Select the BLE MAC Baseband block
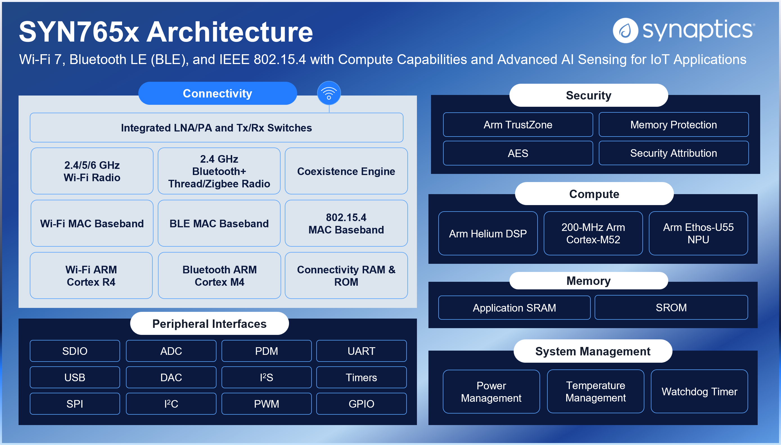This screenshot has width=781, height=445. pyautogui.click(x=219, y=223)
